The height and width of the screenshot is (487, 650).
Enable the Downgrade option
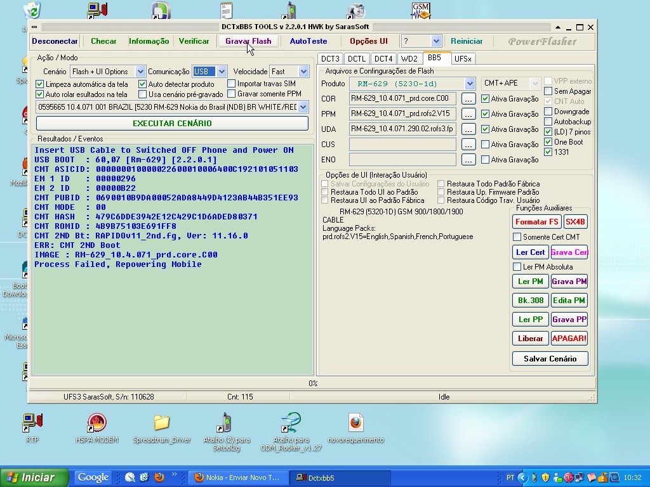pos(548,112)
